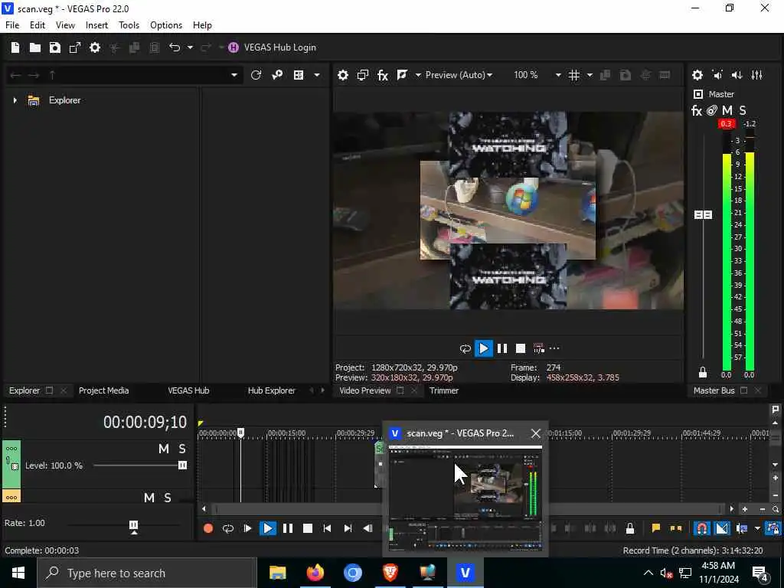Image resolution: width=784 pixels, height=588 pixels.
Task: Undo the last action
Action: (x=174, y=47)
